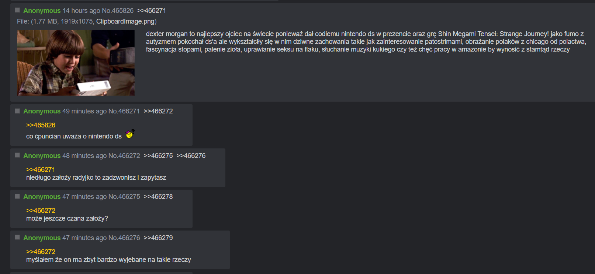Follow backlink >>466271 in the first post header
The width and height of the screenshot is (595, 274).
[152, 11]
